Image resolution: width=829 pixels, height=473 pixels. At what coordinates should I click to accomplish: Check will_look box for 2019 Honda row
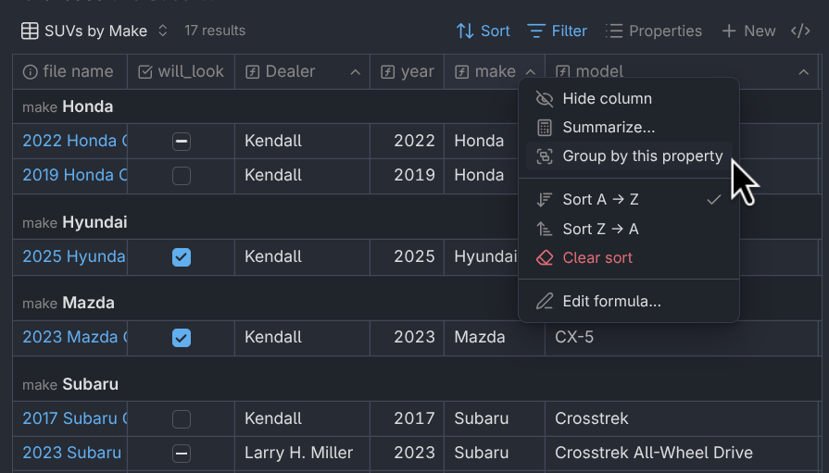click(182, 175)
